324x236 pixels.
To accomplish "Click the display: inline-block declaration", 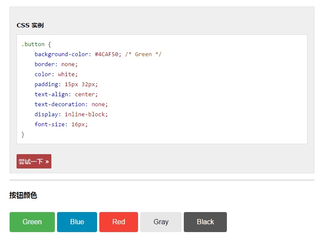I will pyautogui.click(x=71, y=115).
